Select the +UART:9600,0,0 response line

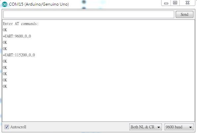(x=17, y=36)
